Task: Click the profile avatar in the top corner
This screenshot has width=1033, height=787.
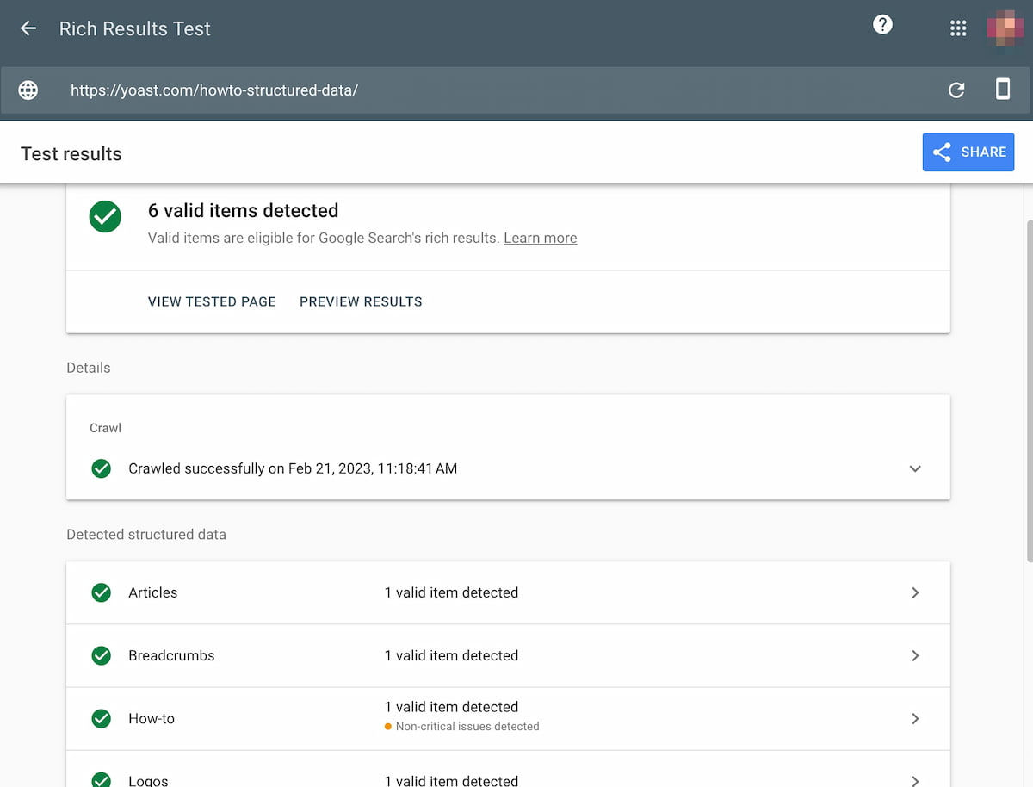Action: coord(1004,28)
